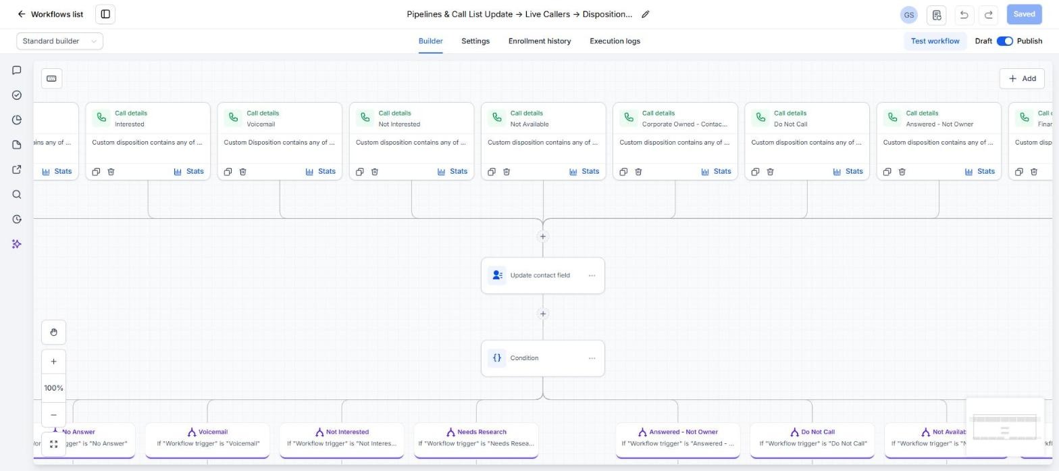
Task: Click the Saved button
Action: [x=1024, y=14]
